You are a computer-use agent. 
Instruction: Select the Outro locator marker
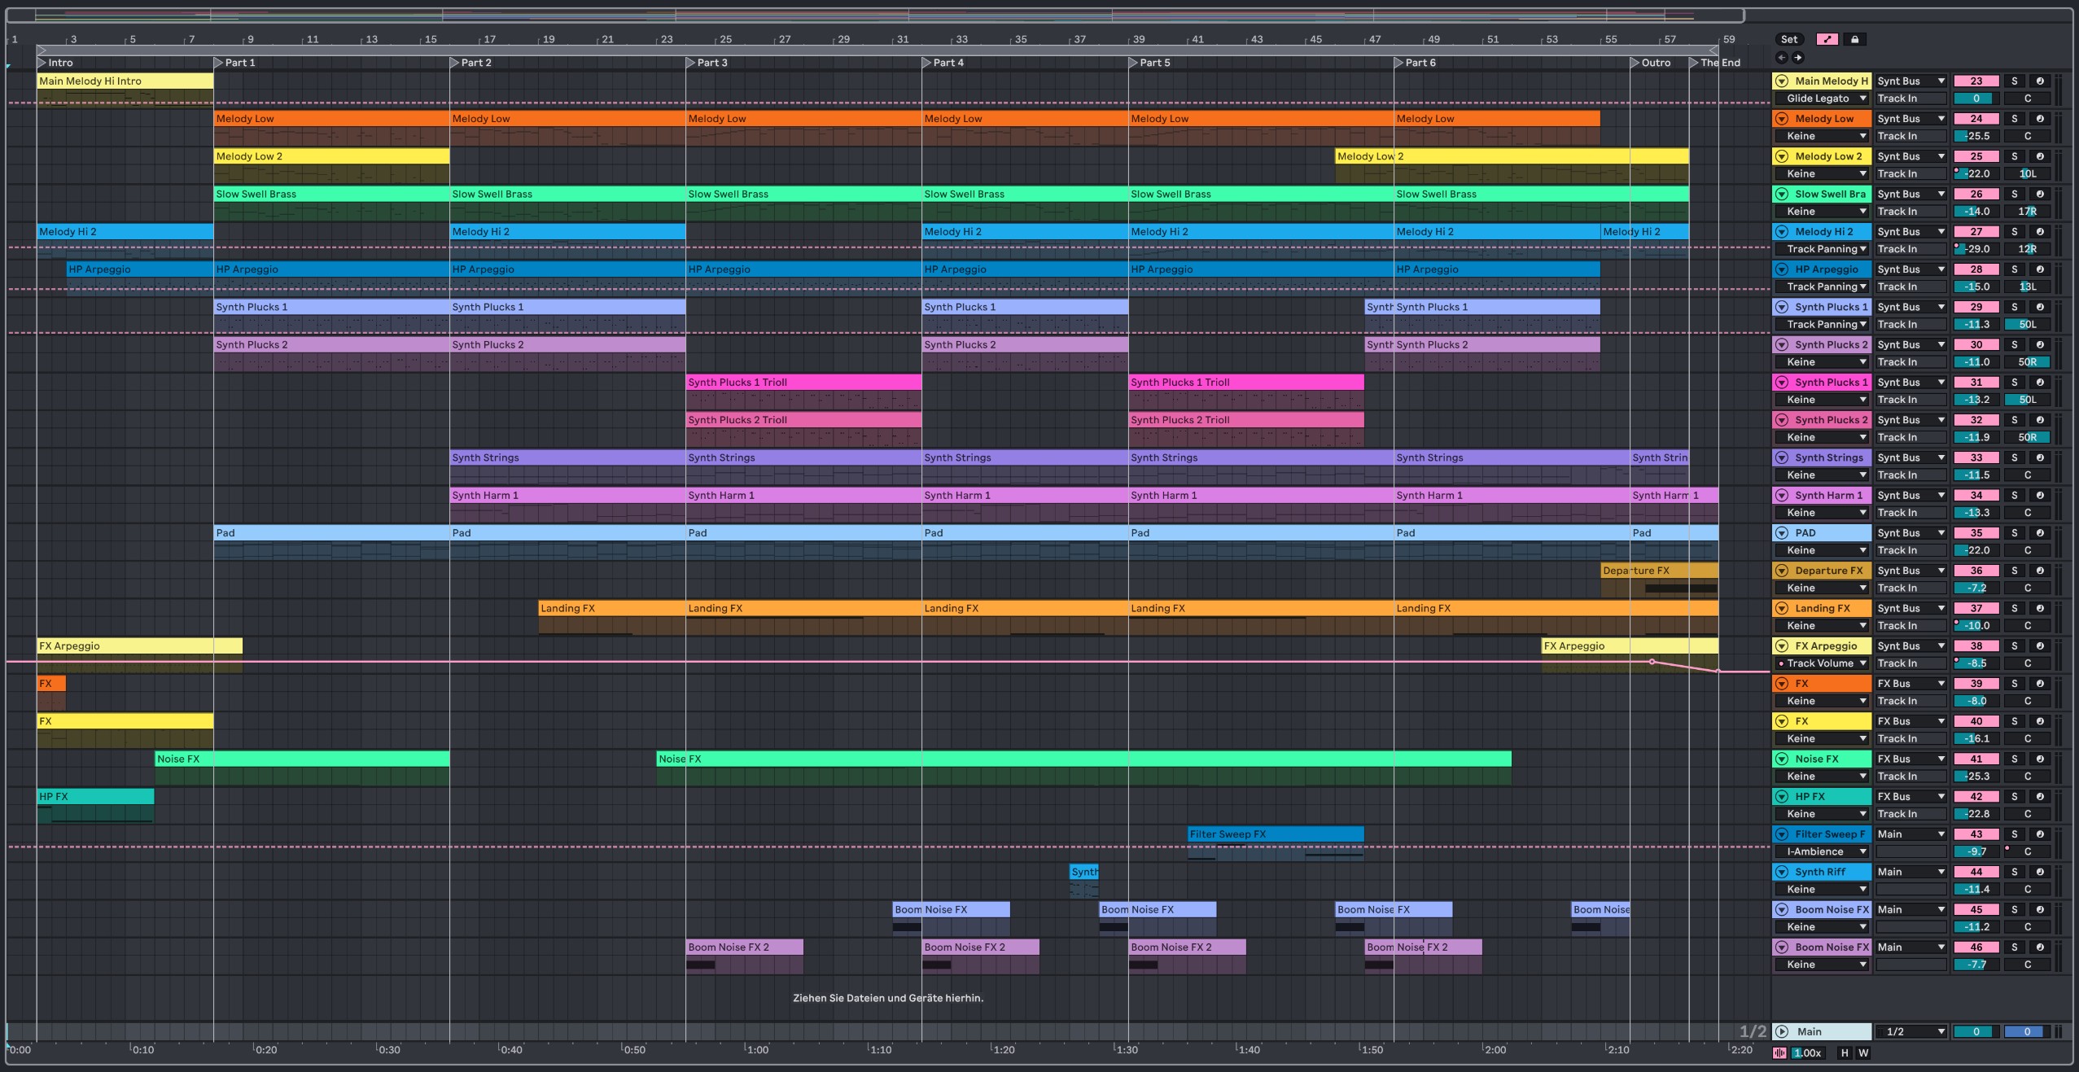point(1635,63)
